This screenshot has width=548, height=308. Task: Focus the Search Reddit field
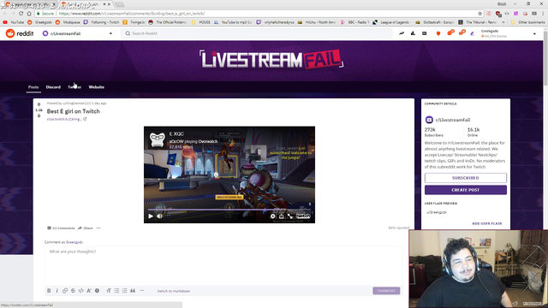257,33
